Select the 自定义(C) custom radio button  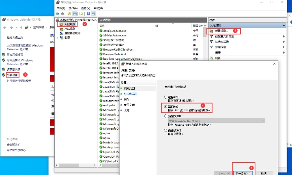(165, 130)
